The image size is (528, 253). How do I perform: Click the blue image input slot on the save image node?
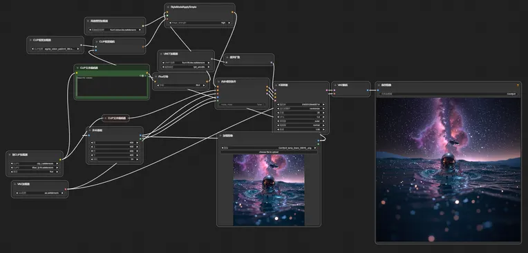(x=378, y=90)
